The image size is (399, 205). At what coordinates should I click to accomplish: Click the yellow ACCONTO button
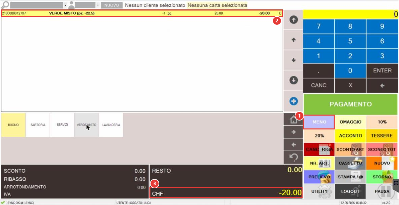350,136
